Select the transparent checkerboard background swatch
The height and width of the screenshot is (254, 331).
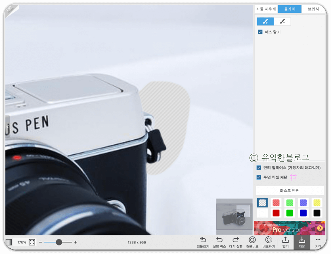coord(262,203)
